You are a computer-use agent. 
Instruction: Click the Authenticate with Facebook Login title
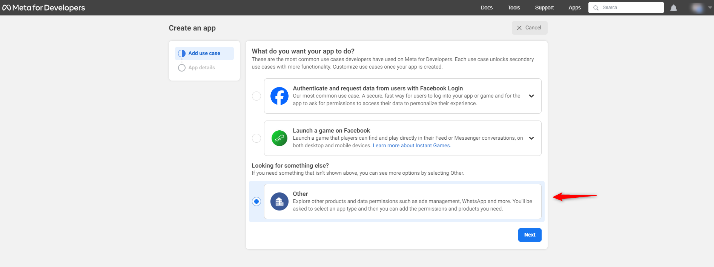click(378, 88)
